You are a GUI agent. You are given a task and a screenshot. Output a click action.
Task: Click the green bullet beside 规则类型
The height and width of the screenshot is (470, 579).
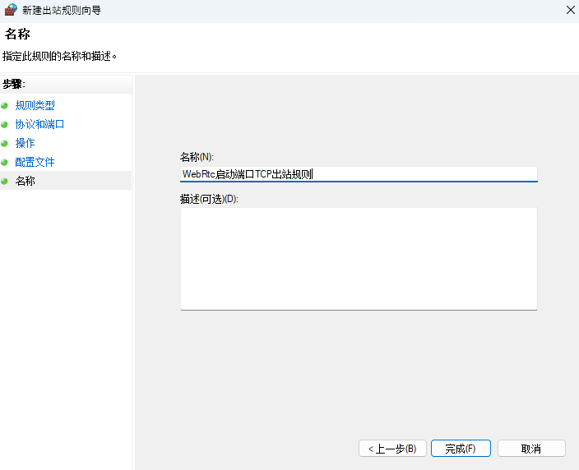4,106
